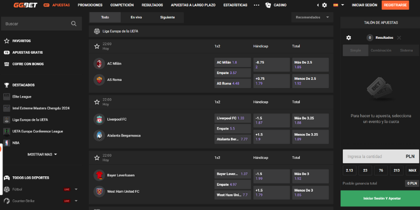Select AS Roma 4.48 odds
This screenshot has width=420, height=210.
click(x=233, y=83)
